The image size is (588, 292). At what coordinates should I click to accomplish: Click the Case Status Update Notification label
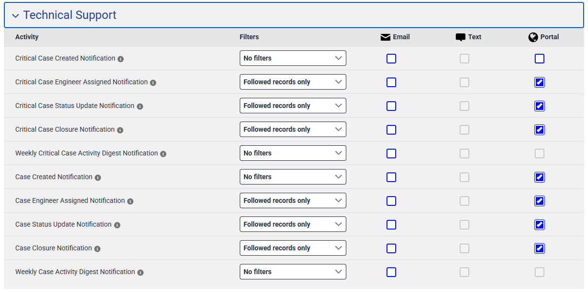click(63, 224)
